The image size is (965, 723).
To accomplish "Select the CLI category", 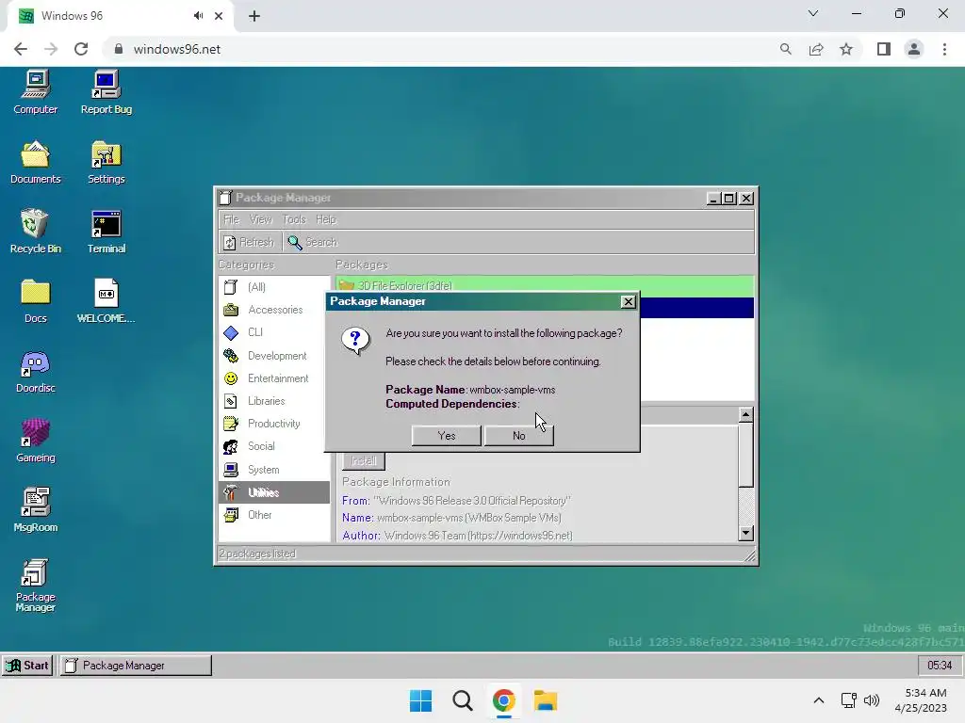I will click(x=274, y=332).
